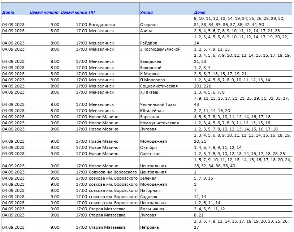Viewport: 294px width, 232px height.
Task: Click the "З.Космодемьянской" street cell
Action: (160, 49)
